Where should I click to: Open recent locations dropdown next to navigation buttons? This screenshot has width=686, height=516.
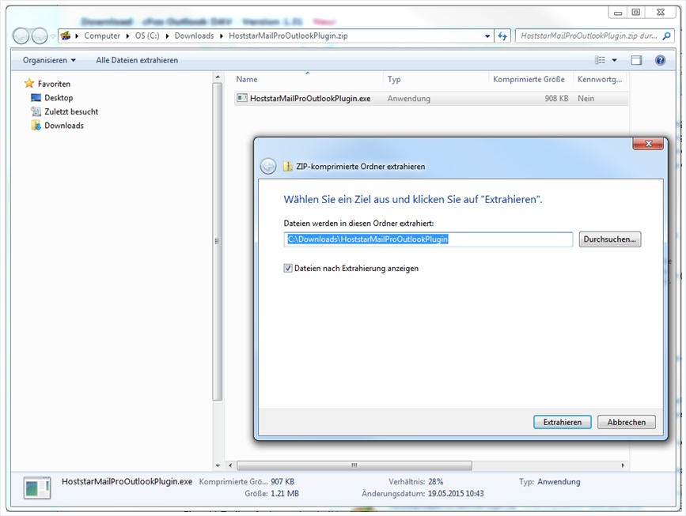click(52, 36)
